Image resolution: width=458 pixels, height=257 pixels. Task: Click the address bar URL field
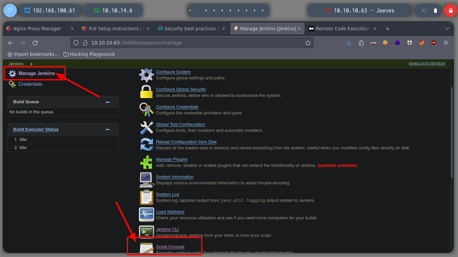tap(192, 43)
